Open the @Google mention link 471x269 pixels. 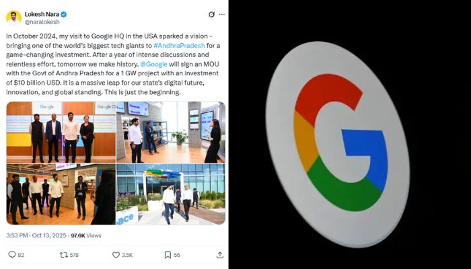[x=153, y=64]
